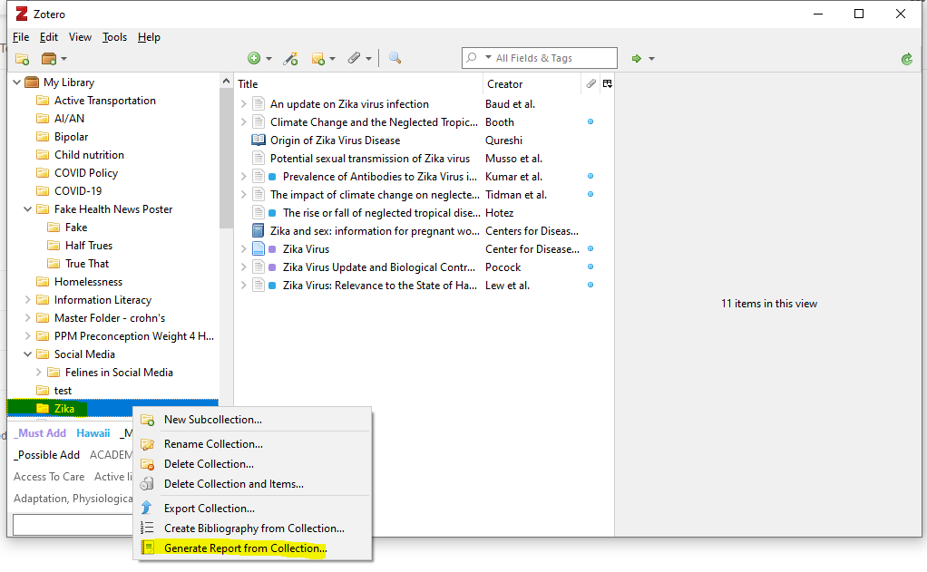Click the attachment column header paperclip

[590, 84]
